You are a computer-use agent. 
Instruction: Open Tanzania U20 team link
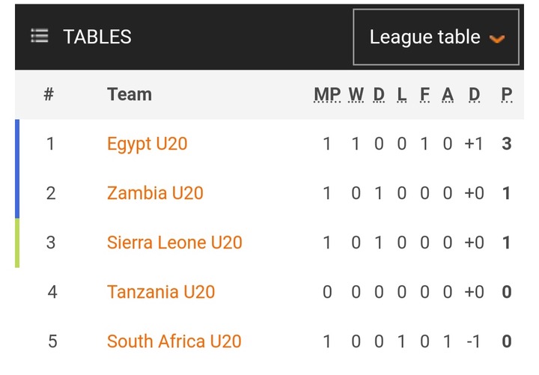pyautogui.click(x=161, y=292)
